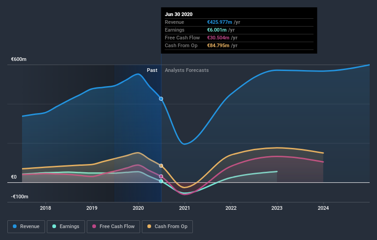Click the 2020 x-axis label
This screenshot has height=240, width=377.
click(138, 208)
